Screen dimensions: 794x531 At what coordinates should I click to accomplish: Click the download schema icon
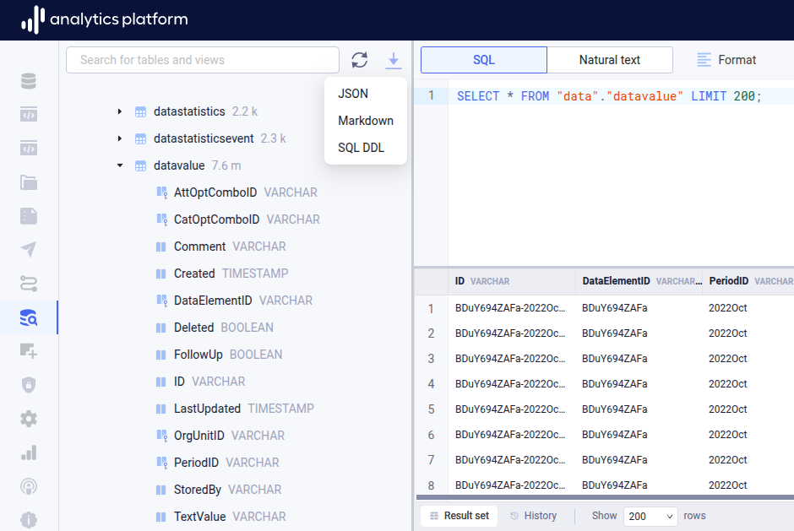(x=393, y=60)
